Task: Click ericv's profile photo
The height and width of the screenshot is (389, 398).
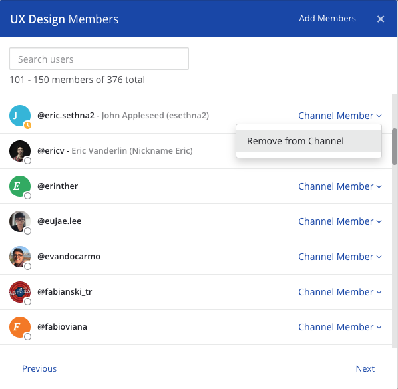Action: pos(20,151)
